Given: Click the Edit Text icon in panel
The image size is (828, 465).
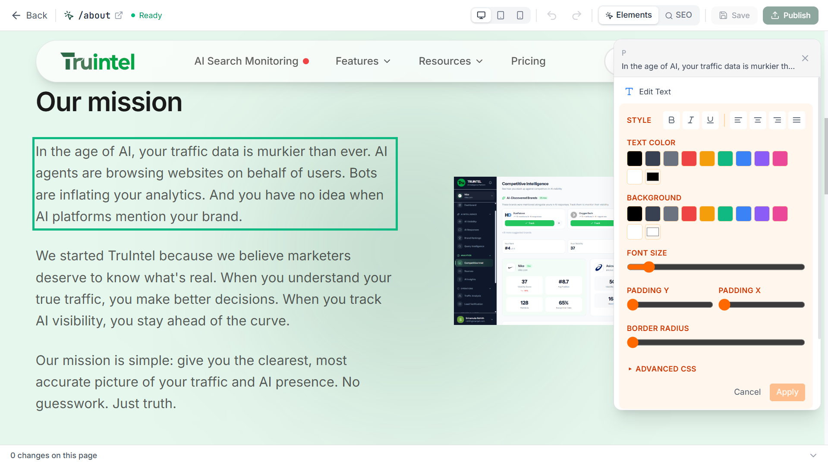Looking at the screenshot, I should click(x=629, y=91).
